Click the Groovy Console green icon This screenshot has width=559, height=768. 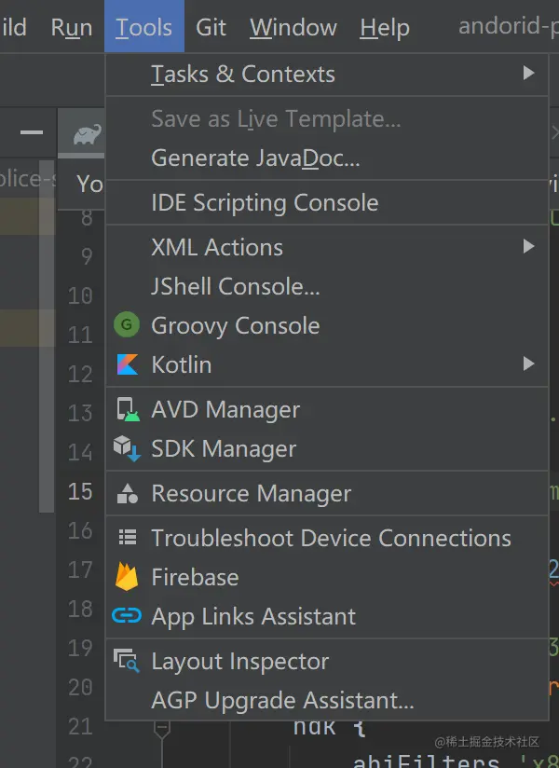coord(127,325)
